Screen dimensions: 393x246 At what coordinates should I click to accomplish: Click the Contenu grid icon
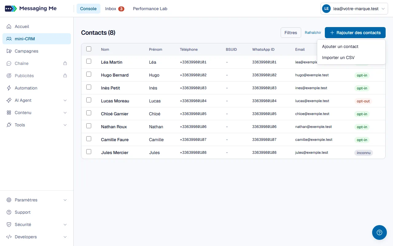pyautogui.click(x=9, y=113)
